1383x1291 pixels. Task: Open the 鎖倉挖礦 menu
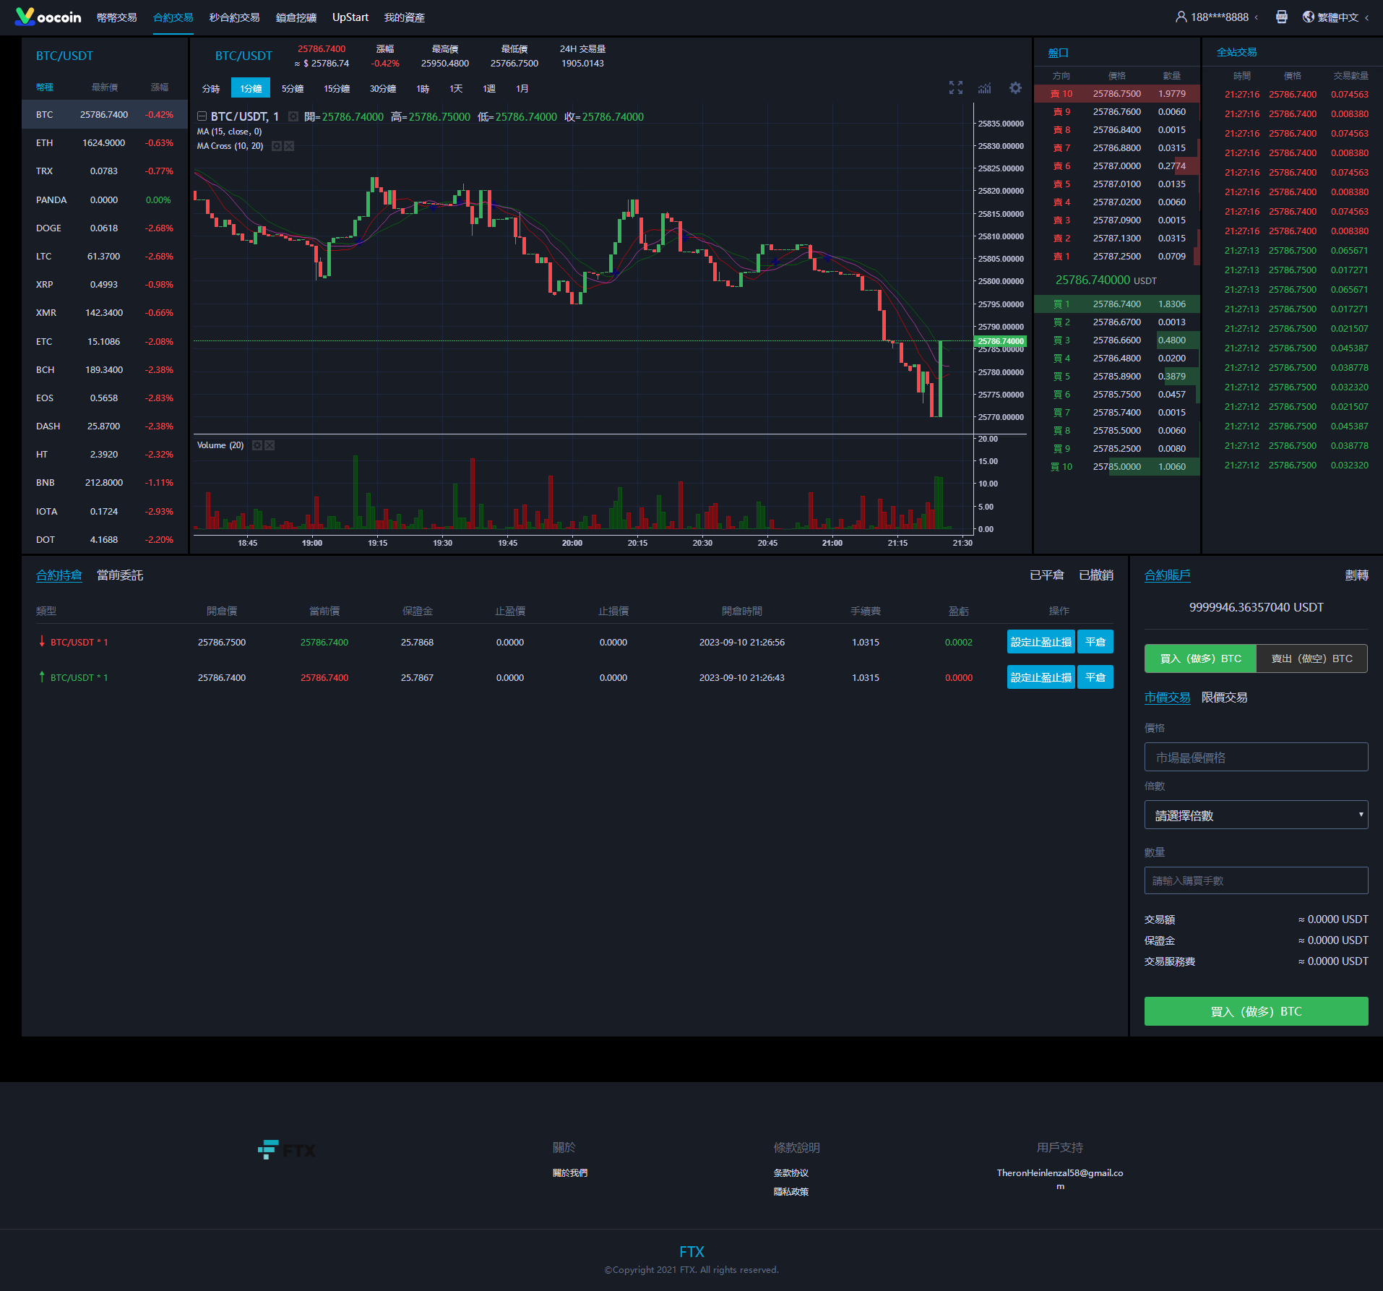[x=296, y=17]
